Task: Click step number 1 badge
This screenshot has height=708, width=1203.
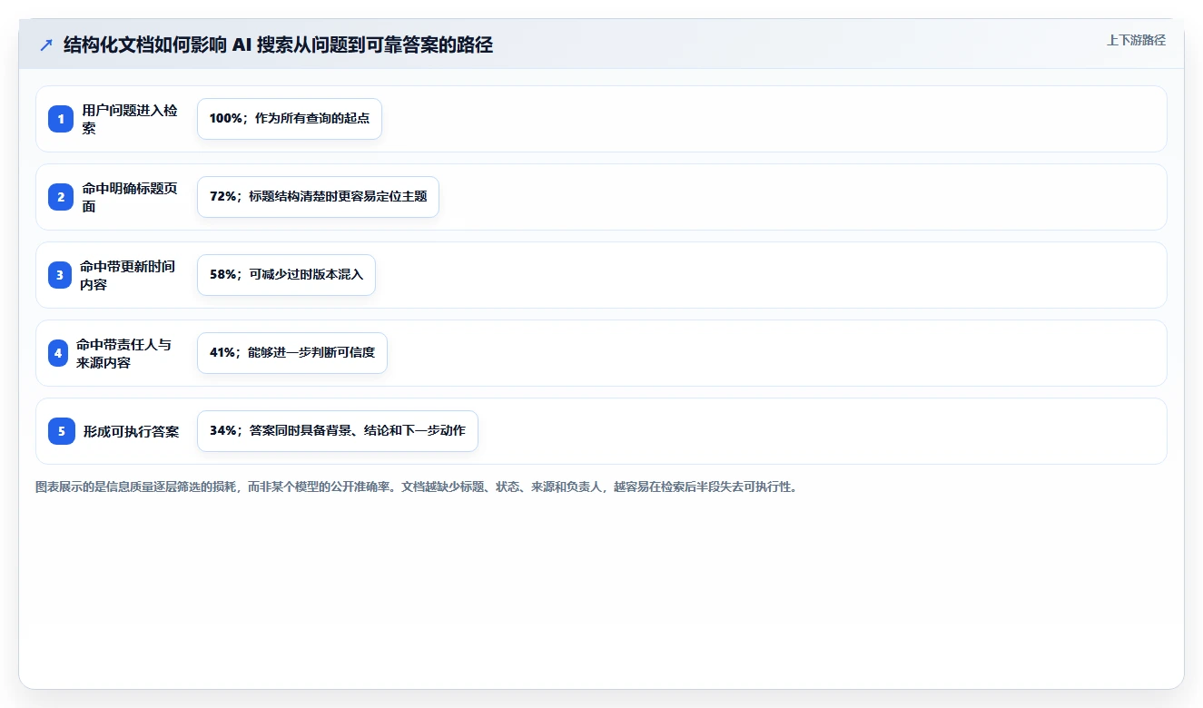Action: (61, 119)
